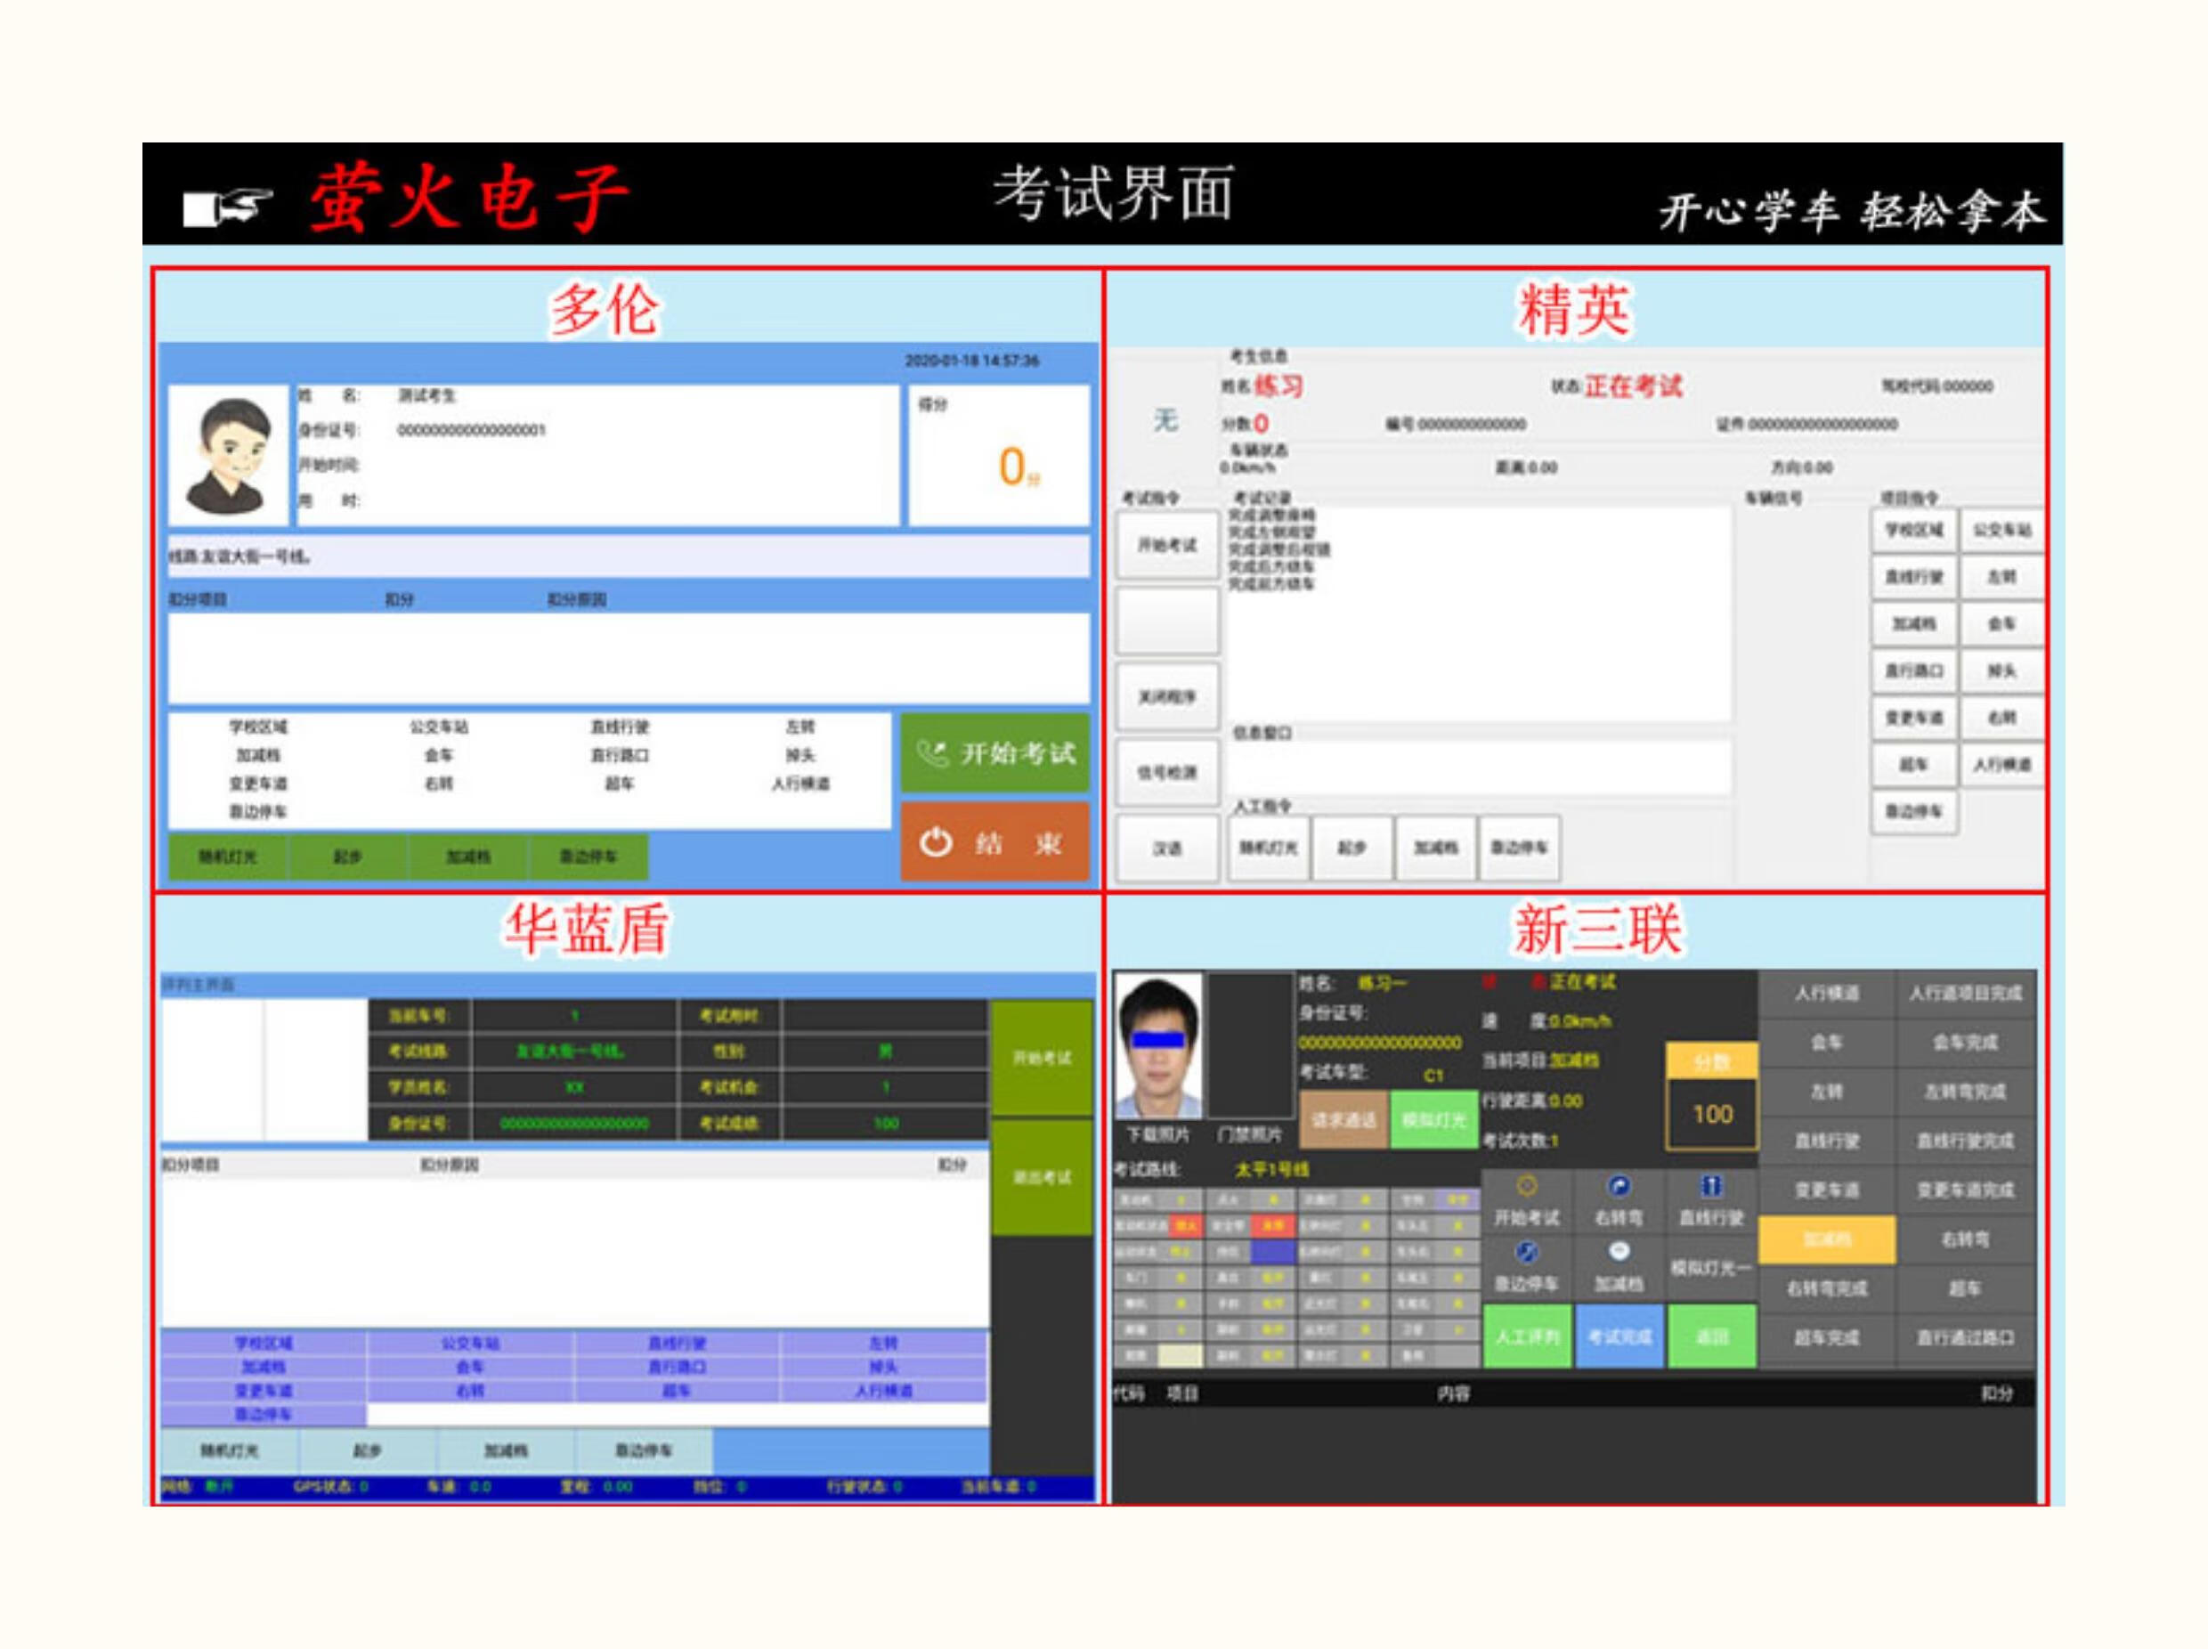
Task: Click the cartoon avatar photo in 多伦
Action: tap(230, 455)
